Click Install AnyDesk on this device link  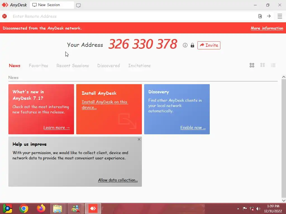105,105
